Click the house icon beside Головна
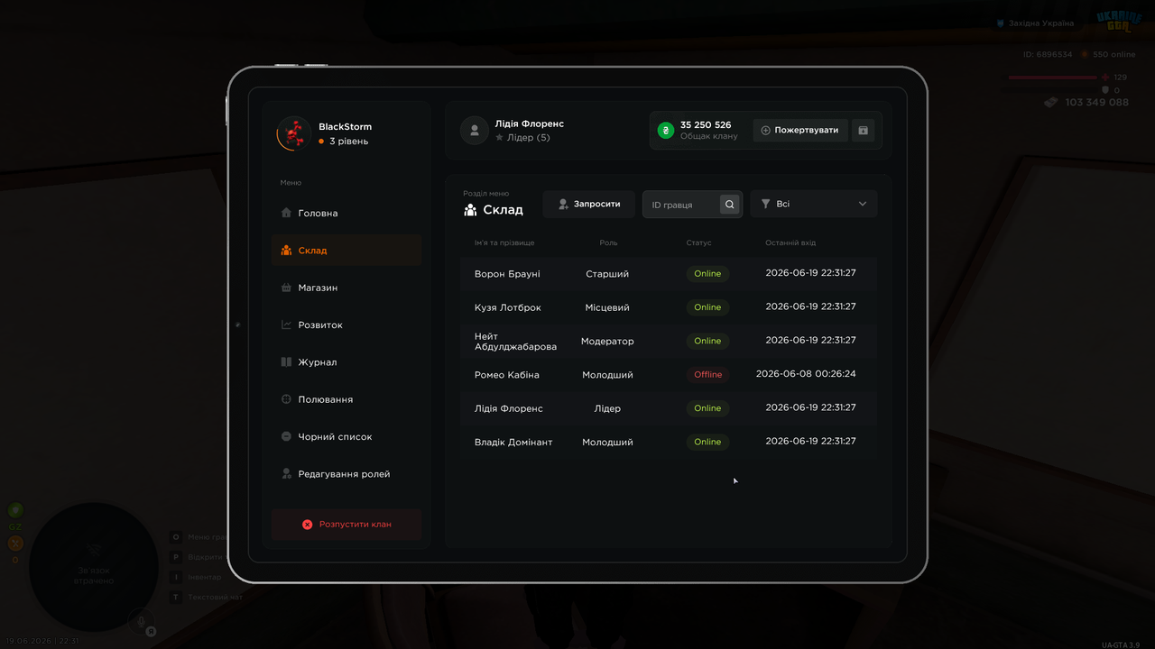 point(286,213)
